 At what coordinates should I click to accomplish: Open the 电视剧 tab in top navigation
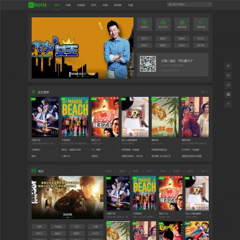point(81,5)
